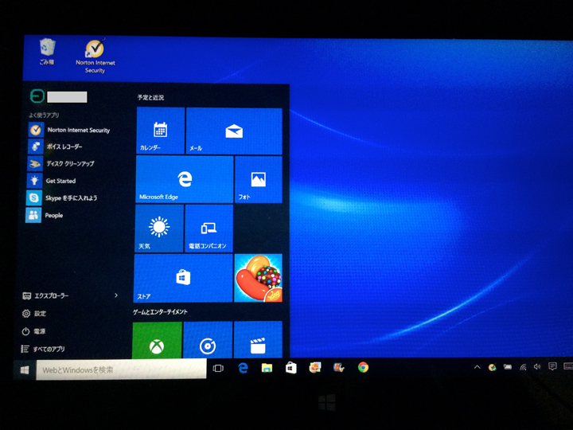Open the 電源 (Power) options
This screenshot has width=573, height=430.
coord(40,330)
